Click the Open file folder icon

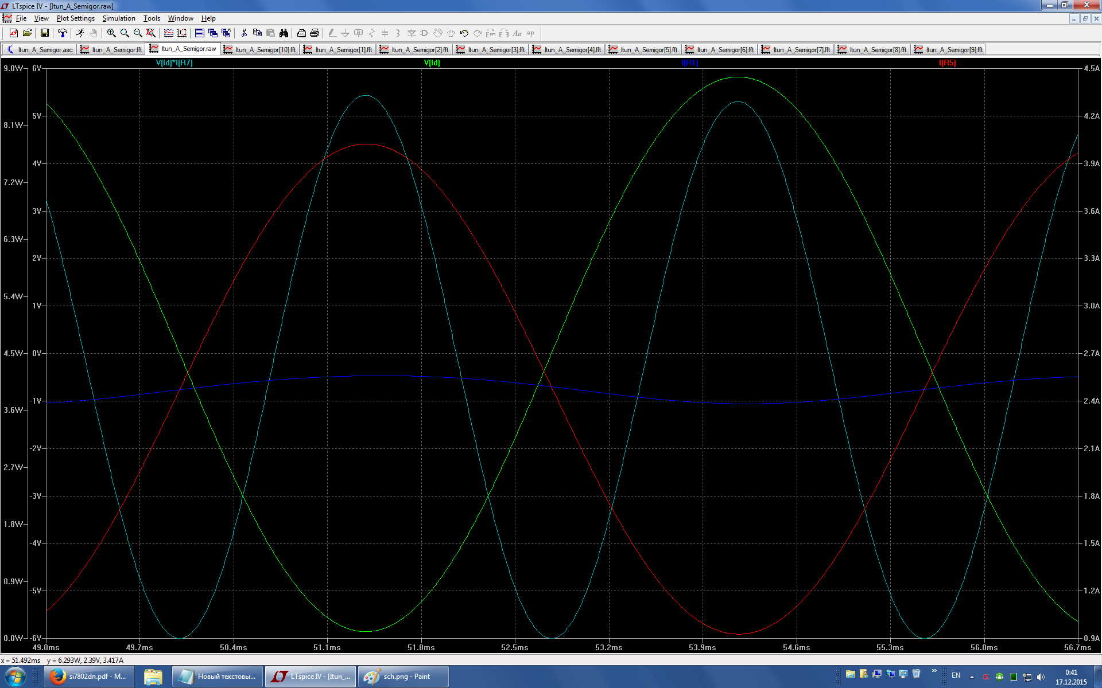tap(27, 33)
